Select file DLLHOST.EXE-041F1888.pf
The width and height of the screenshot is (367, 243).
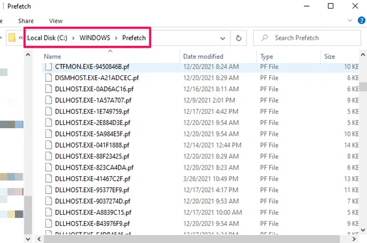201,145
